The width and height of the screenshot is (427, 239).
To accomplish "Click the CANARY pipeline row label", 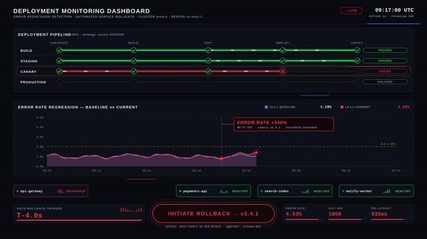I will [x=29, y=72].
